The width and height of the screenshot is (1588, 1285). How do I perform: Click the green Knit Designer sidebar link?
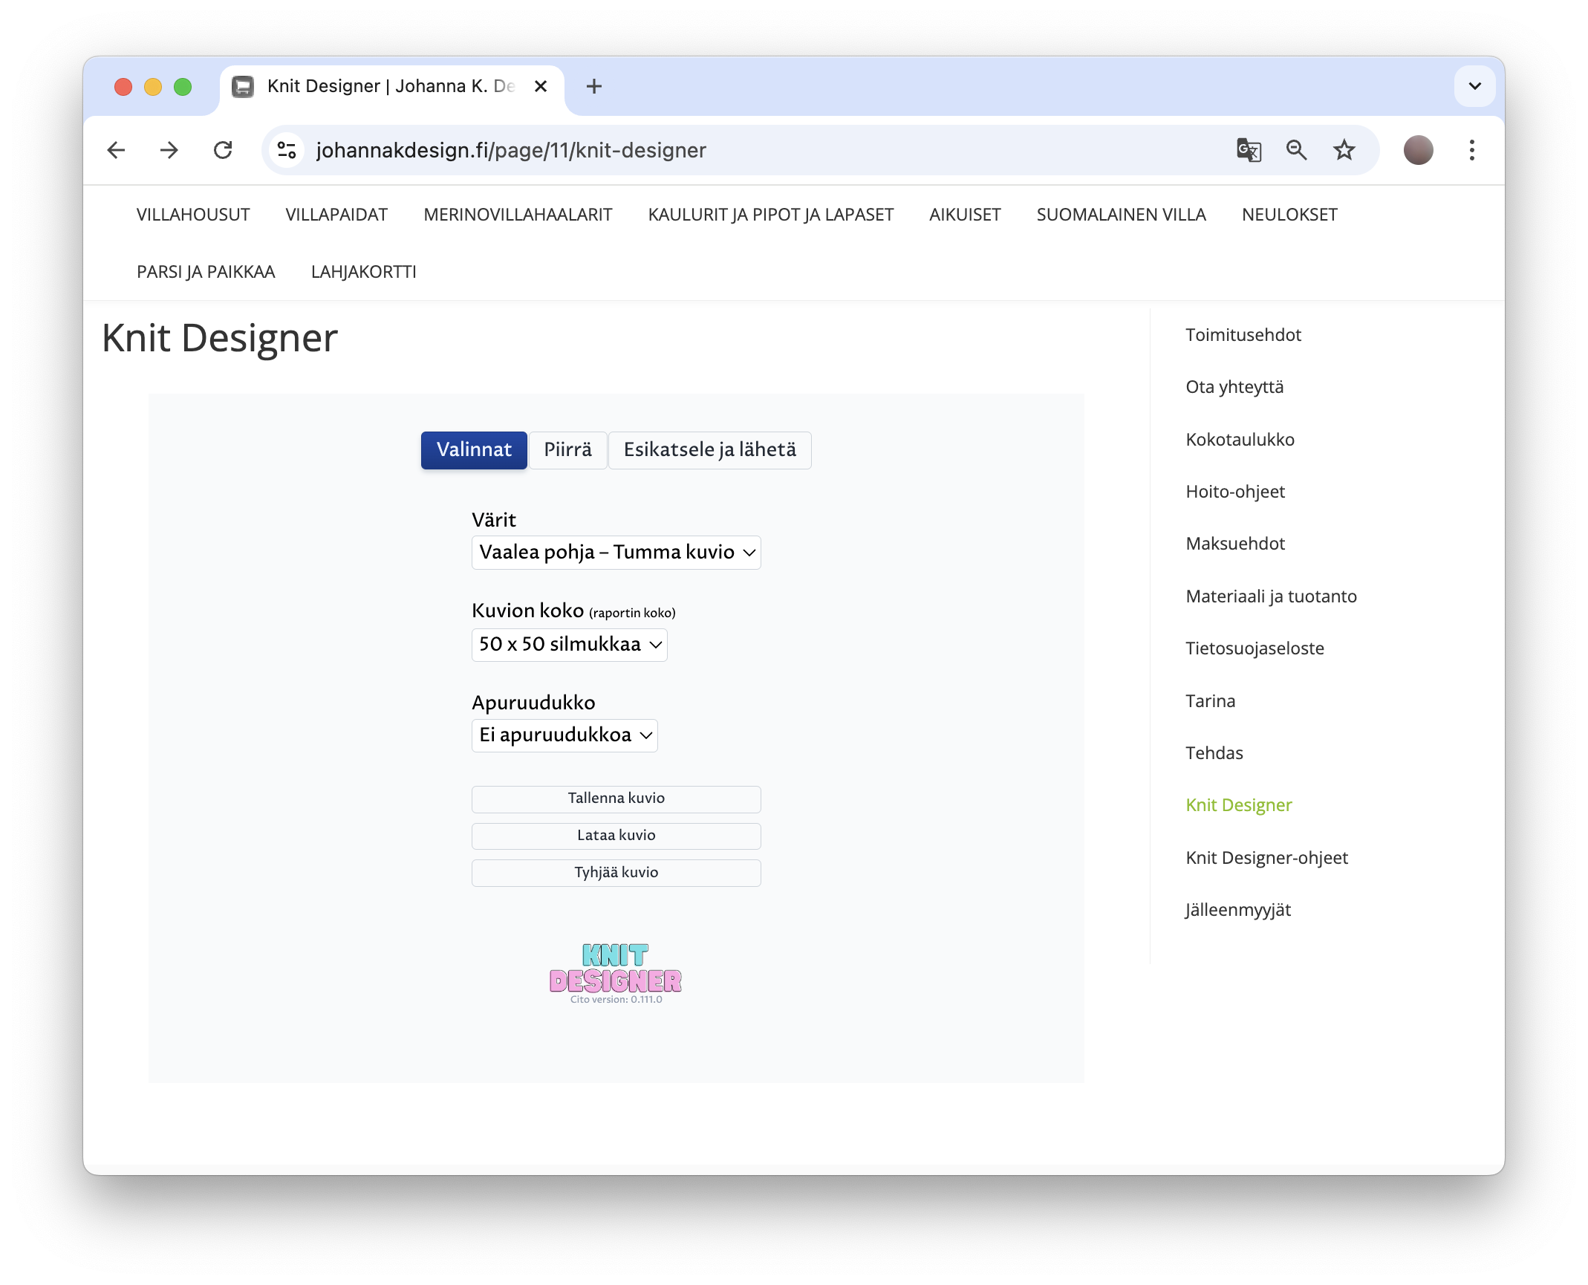point(1238,805)
